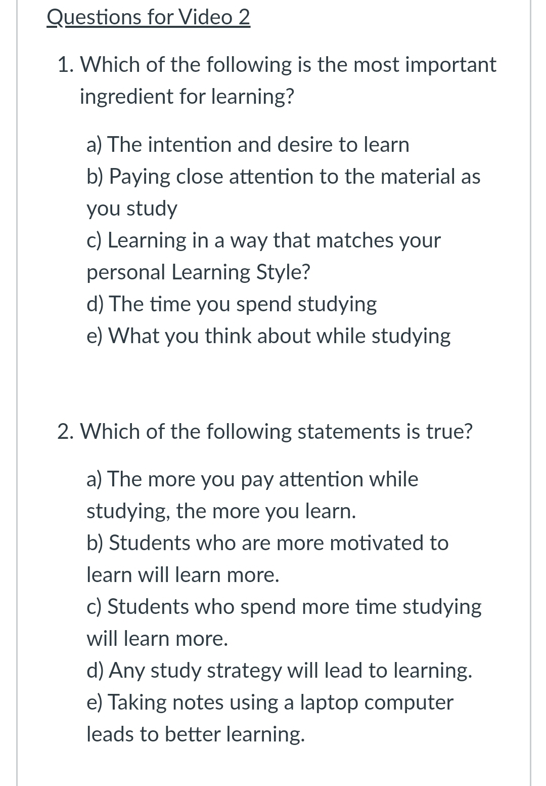546x786 pixels.
Task: Click the "Questions for Video 2" underlined heading
Action: coord(148,18)
